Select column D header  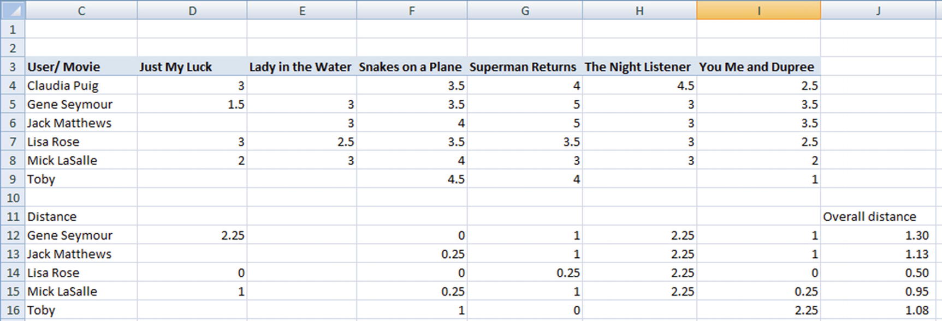coord(192,10)
